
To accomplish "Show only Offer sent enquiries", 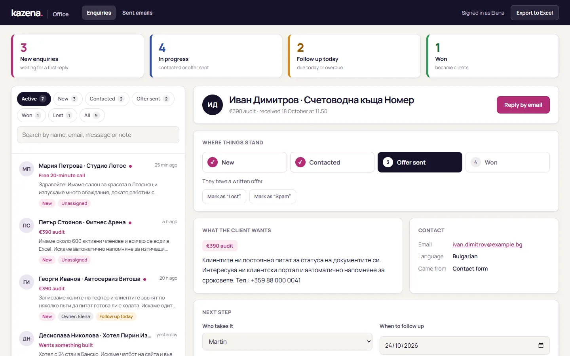I will (153, 99).
